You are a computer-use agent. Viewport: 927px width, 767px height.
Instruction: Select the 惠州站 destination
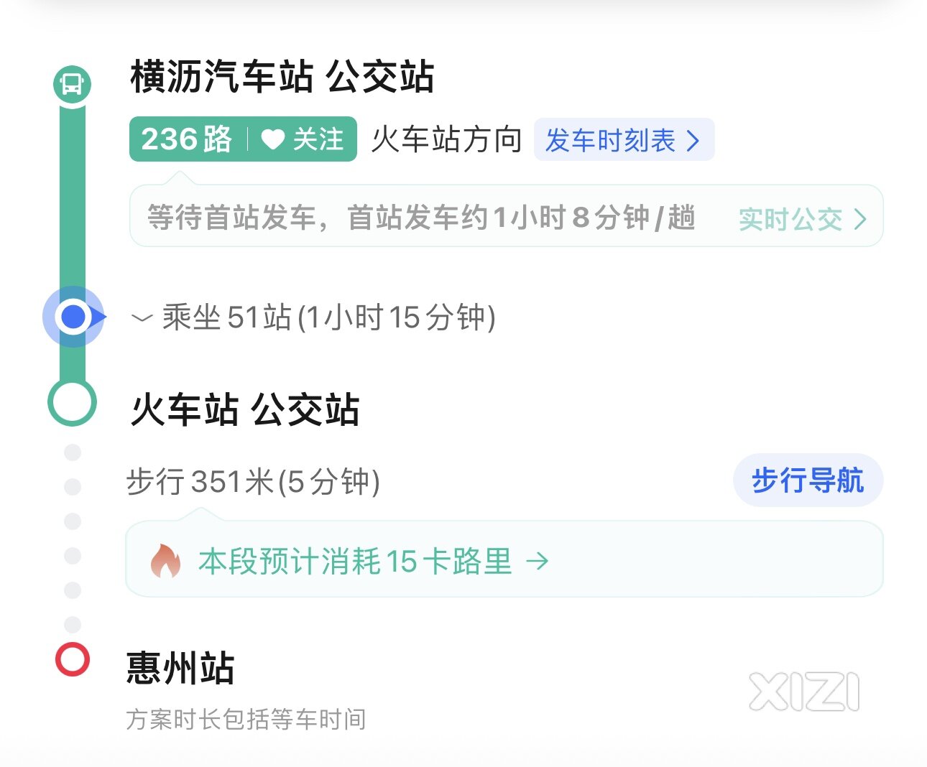tap(180, 668)
